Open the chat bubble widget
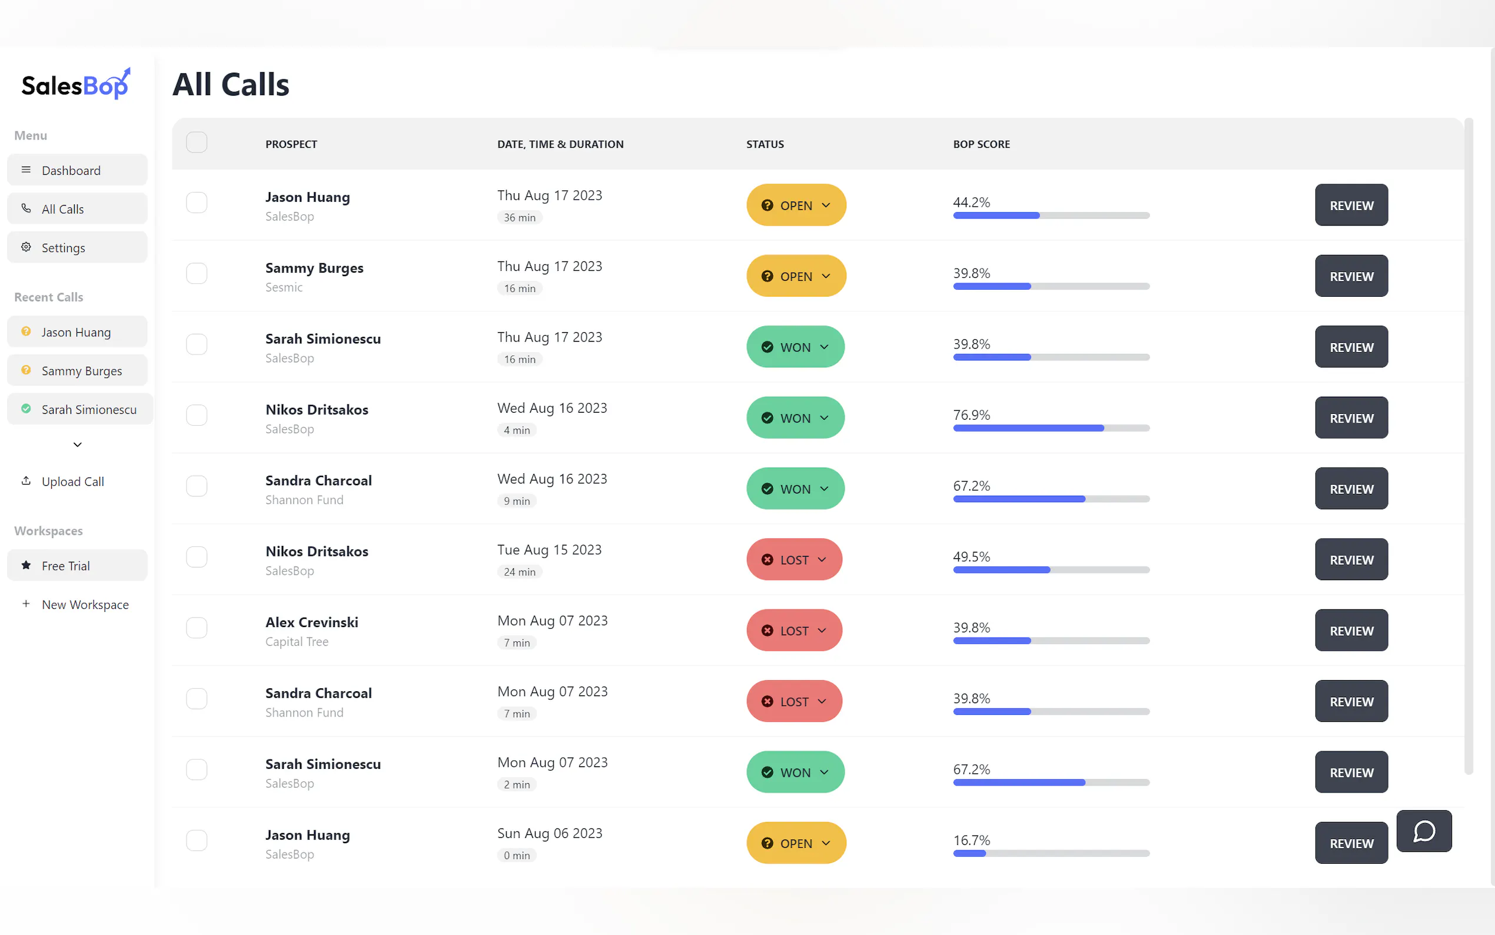This screenshot has height=935, width=1495. [x=1423, y=831]
